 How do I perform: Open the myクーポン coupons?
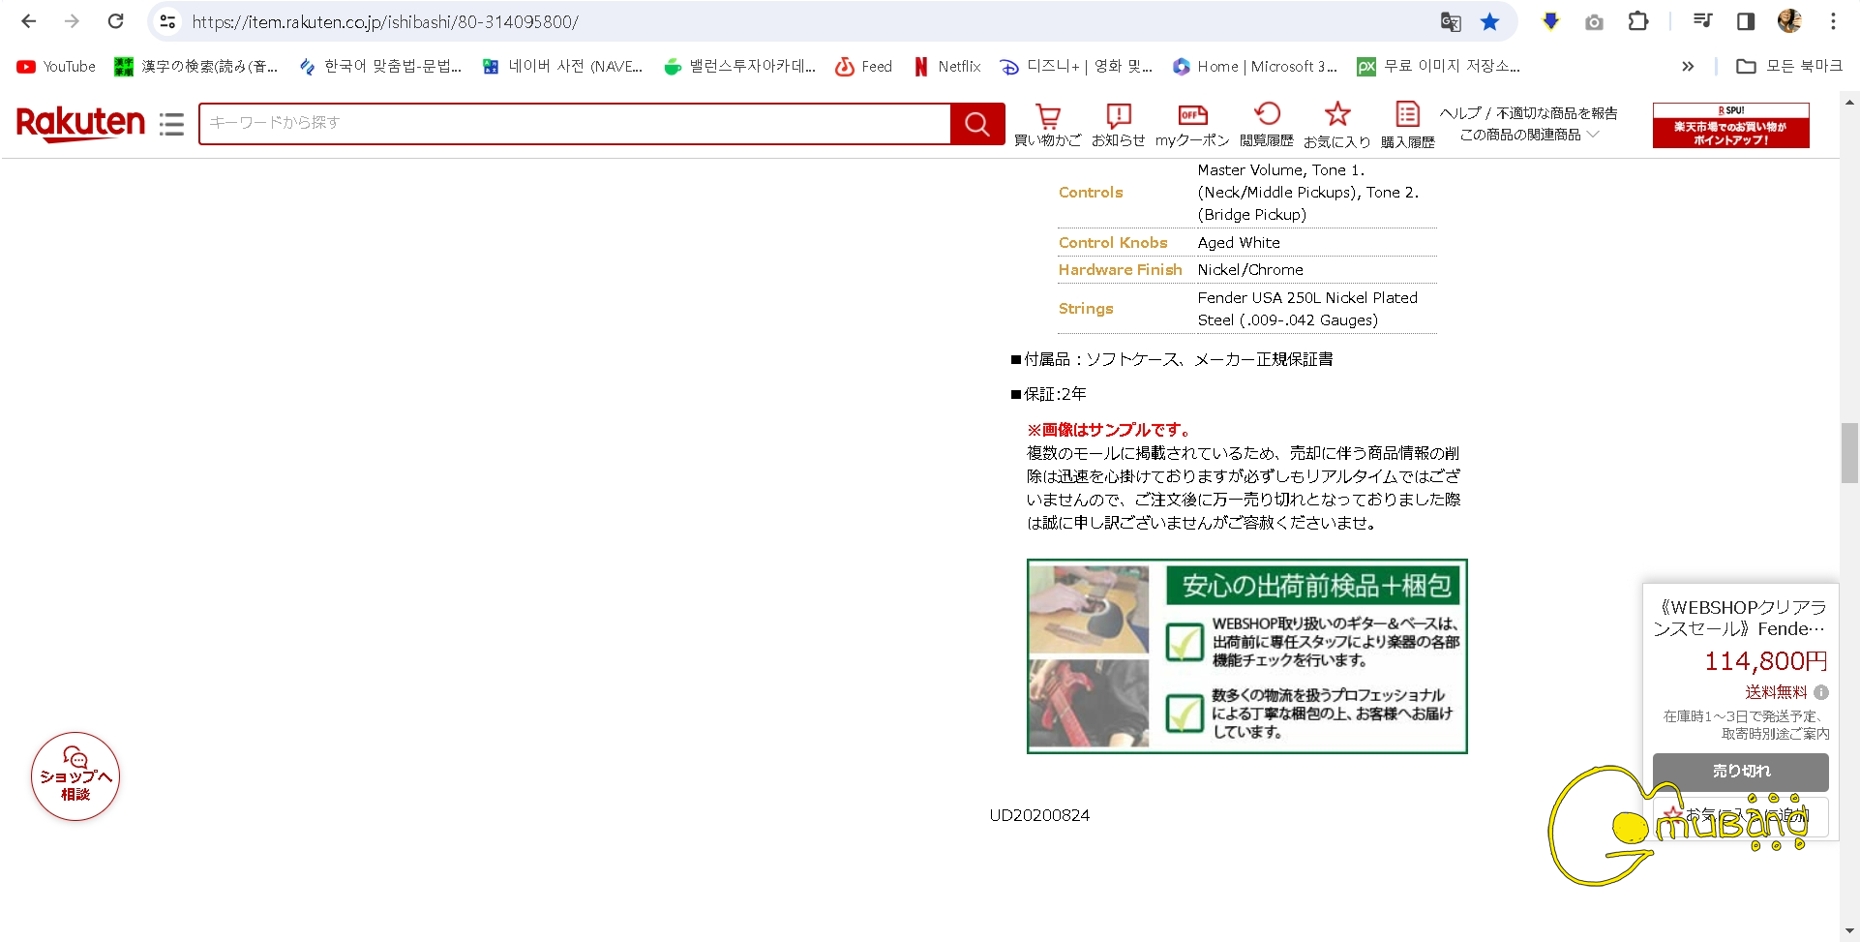coord(1192,126)
